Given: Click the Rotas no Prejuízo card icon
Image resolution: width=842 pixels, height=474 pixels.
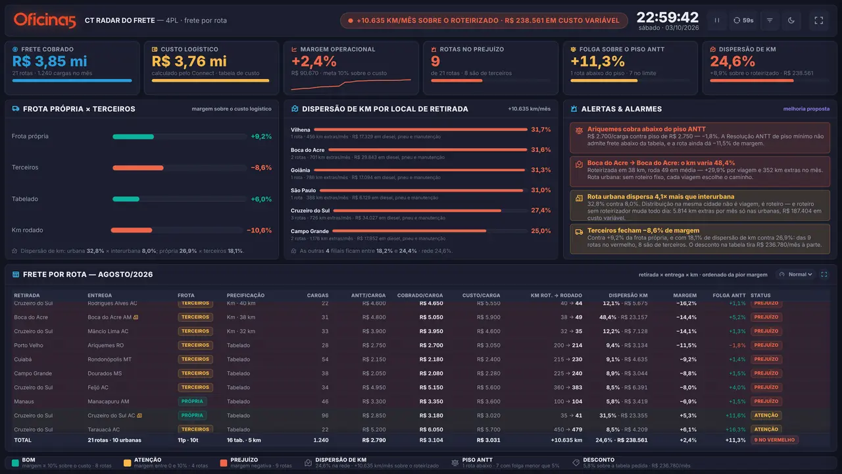Looking at the screenshot, I should click(434, 49).
